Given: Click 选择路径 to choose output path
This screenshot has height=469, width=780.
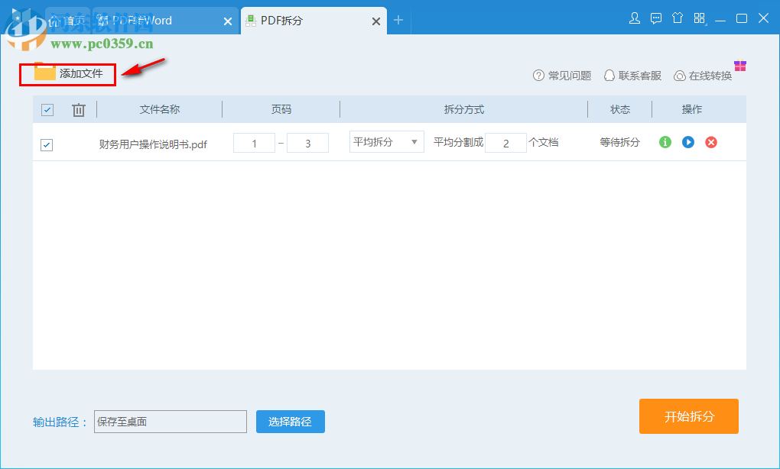Looking at the screenshot, I should 290,421.
